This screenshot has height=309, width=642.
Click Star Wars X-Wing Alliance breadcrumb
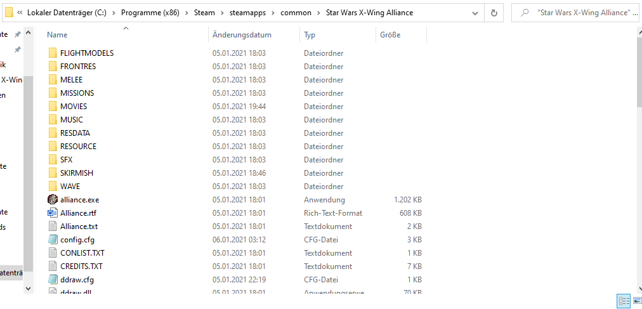coord(369,13)
